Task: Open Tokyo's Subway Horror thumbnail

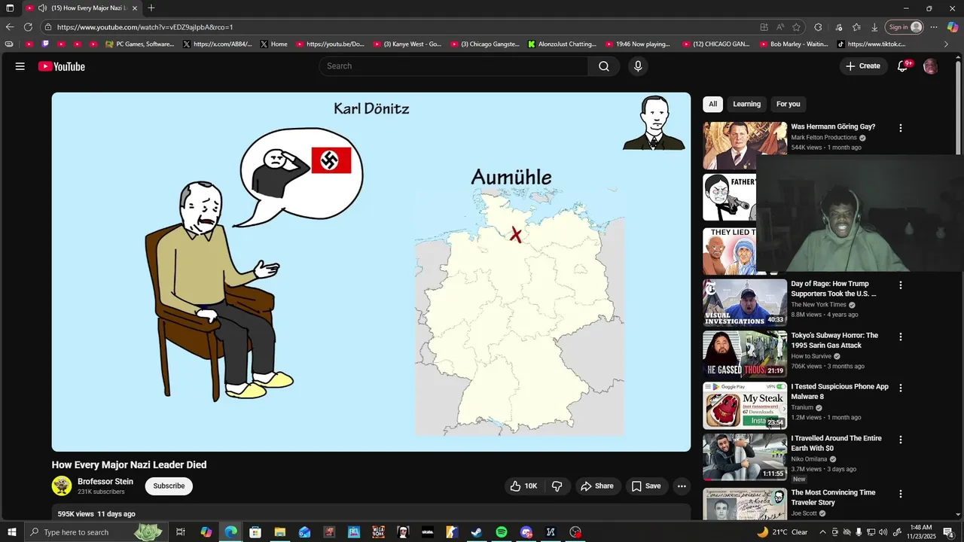Action: coord(745,354)
